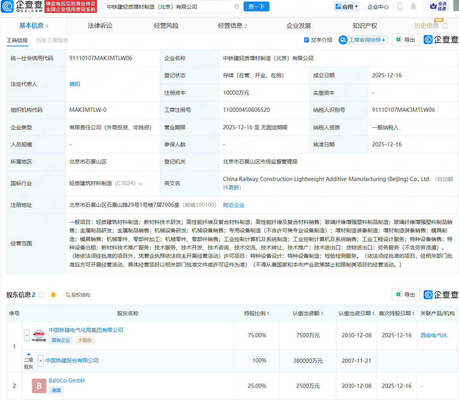Screen dimensions: 459x400
Task: Click the 查一下 search button
Action: tap(256, 6)
